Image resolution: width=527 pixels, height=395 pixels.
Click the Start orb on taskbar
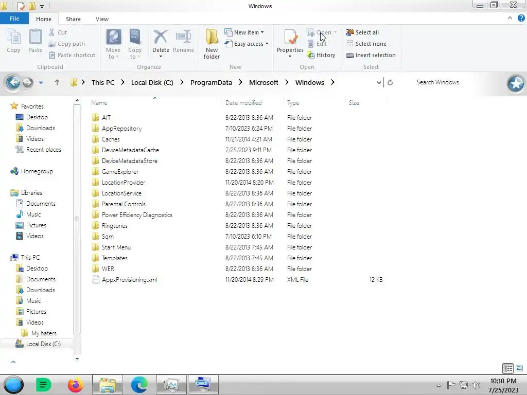(x=13, y=385)
